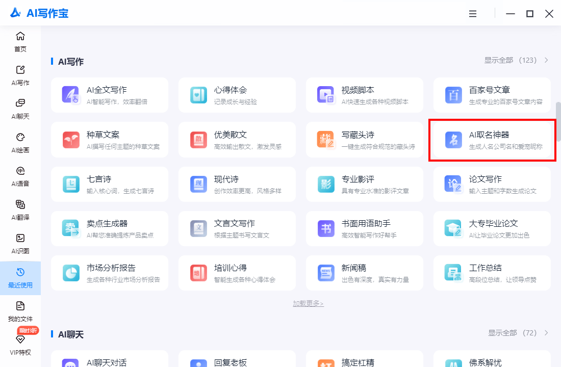Click the 大专毕业论文 graduation cap icon
This screenshot has height=367, width=561.
tap(453, 228)
